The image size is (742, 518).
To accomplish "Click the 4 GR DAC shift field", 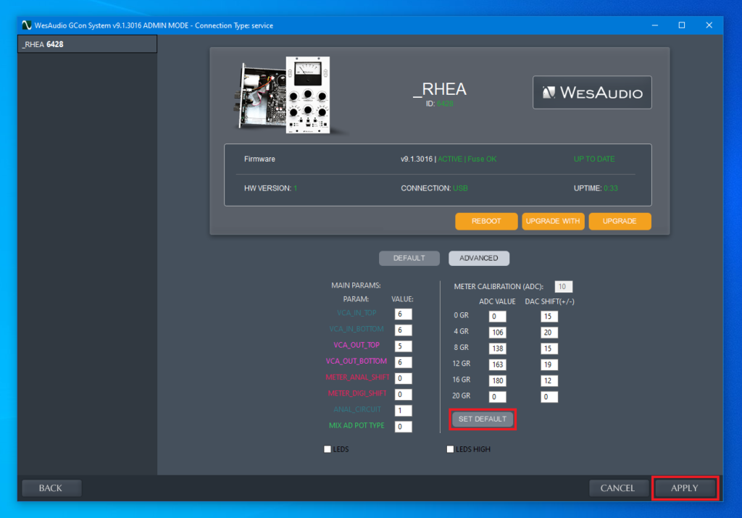I will [x=549, y=333].
